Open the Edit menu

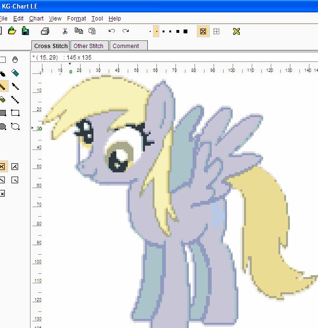pyautogui.click(x=18, y=19)
